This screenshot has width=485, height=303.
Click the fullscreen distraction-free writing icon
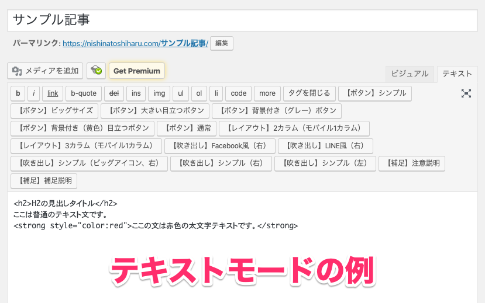click(466, 93)
